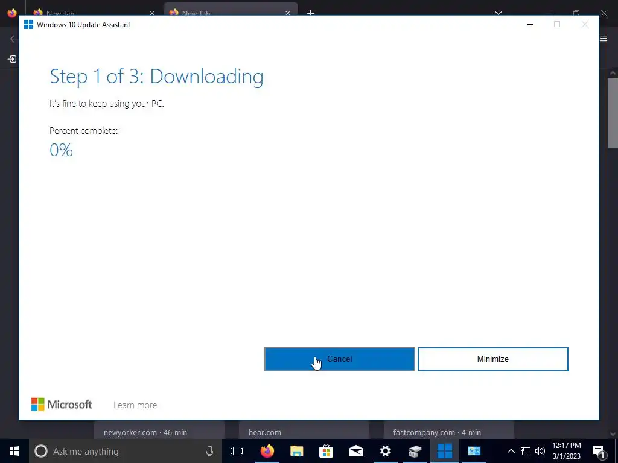Open Settings gear in the taskbar
The height and width of the screenshot is (463, 618).
coord(386,451)
